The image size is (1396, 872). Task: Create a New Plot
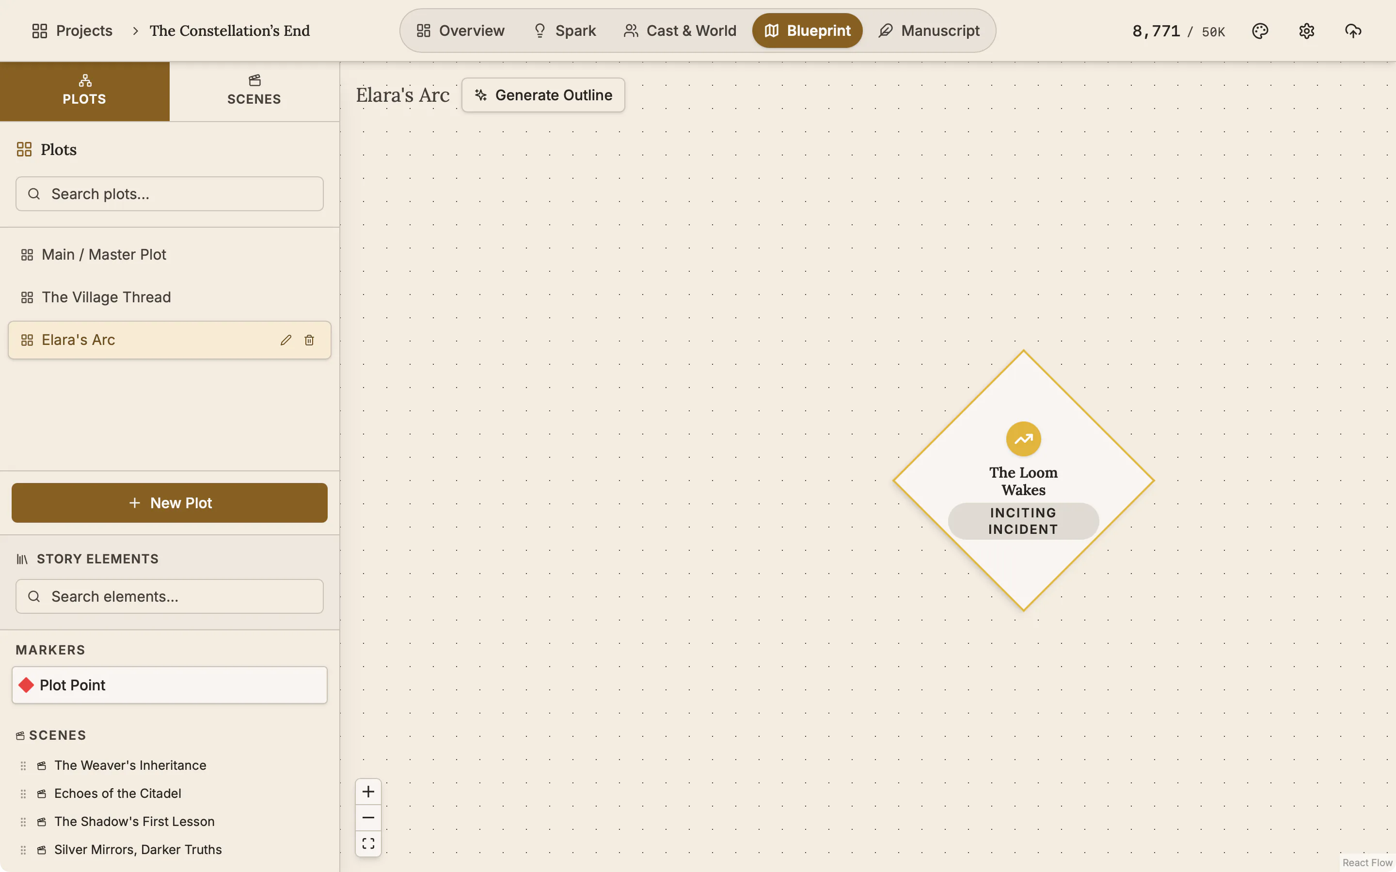click(x=170, y=503)
